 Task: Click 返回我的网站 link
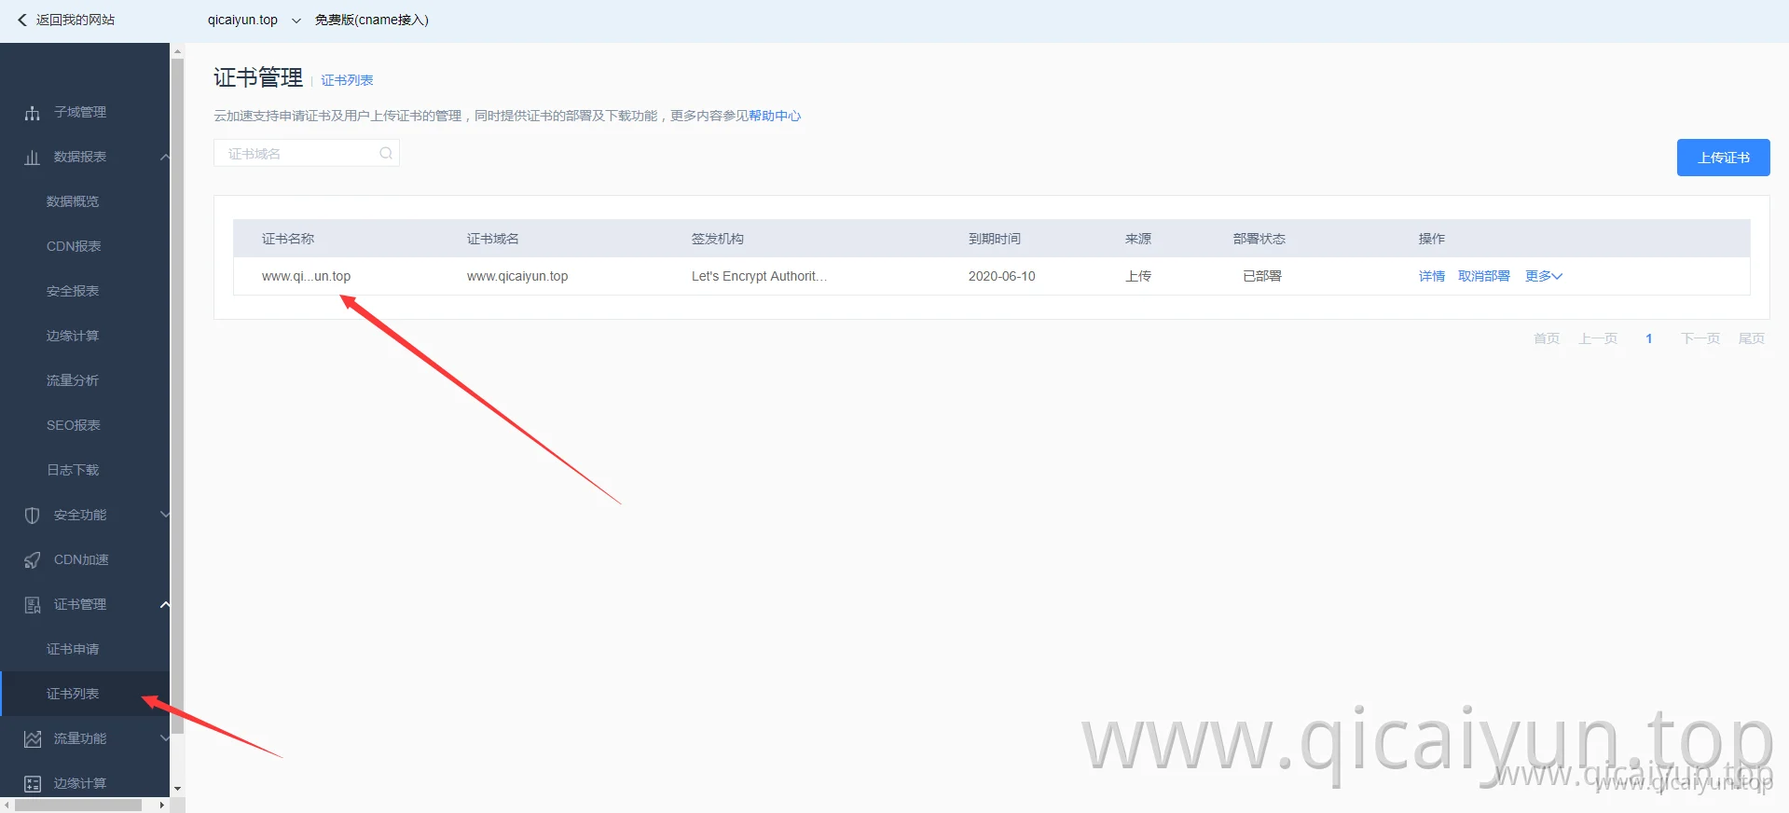click(76, 20)
